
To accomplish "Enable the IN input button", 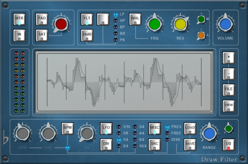I will click(x=19, y=36).
